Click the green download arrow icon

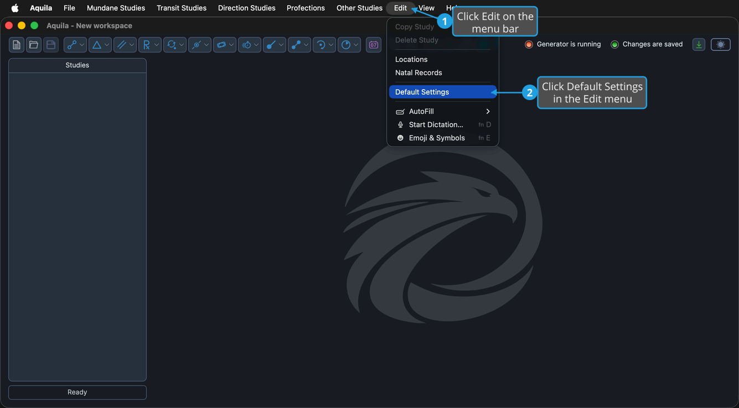pyautogui.click(x=699, y=45)
